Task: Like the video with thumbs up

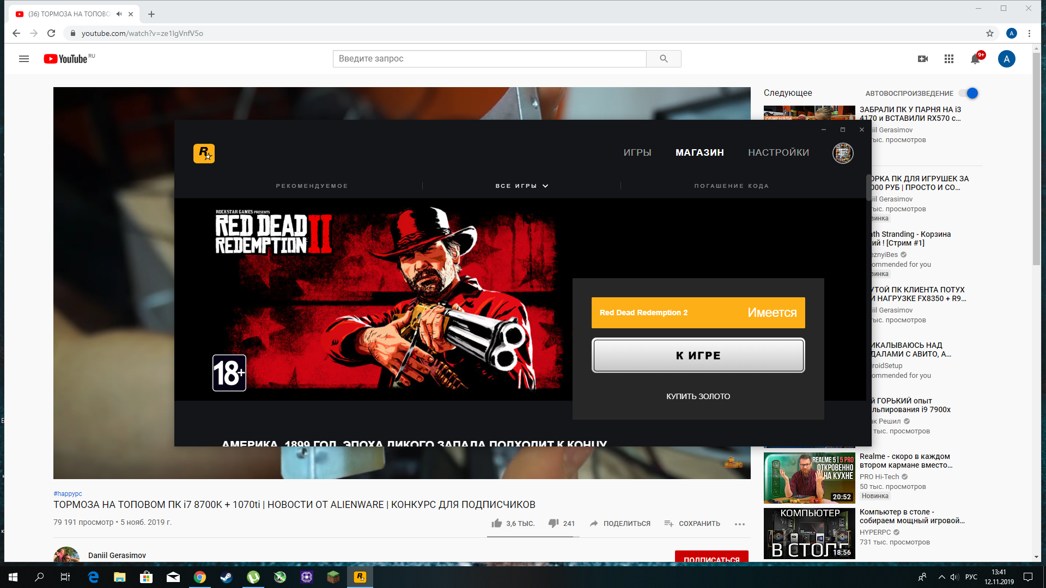Action: click(x=496, y=523)
